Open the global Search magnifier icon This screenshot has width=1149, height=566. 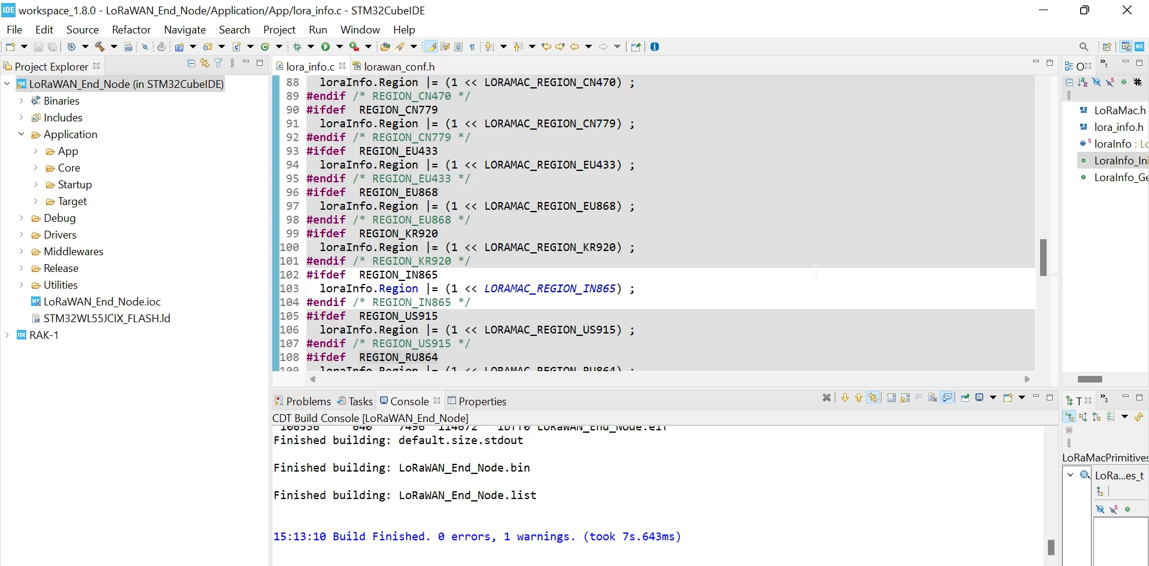(1084, 47)
